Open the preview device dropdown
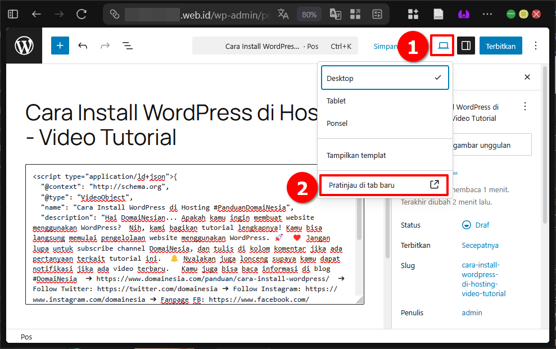 point(442,46)
